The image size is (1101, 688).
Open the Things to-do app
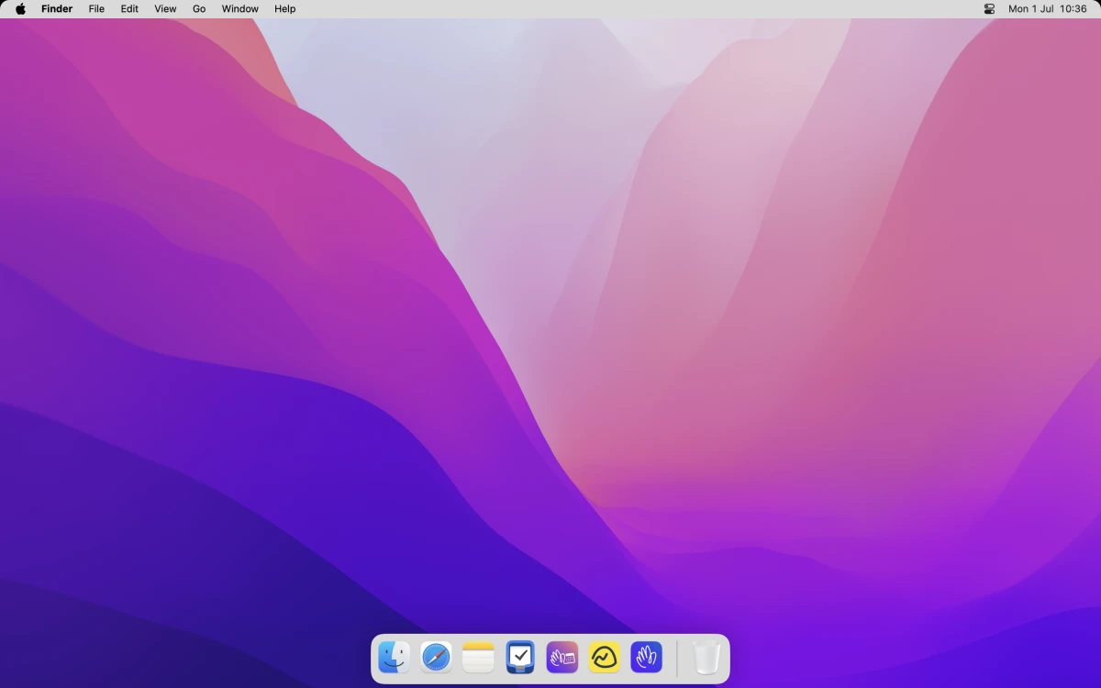pyautogui.click(x=520, y=657)
